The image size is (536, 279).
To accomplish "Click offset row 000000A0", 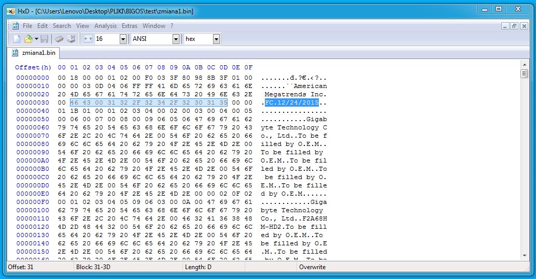I will pos(33,160).
